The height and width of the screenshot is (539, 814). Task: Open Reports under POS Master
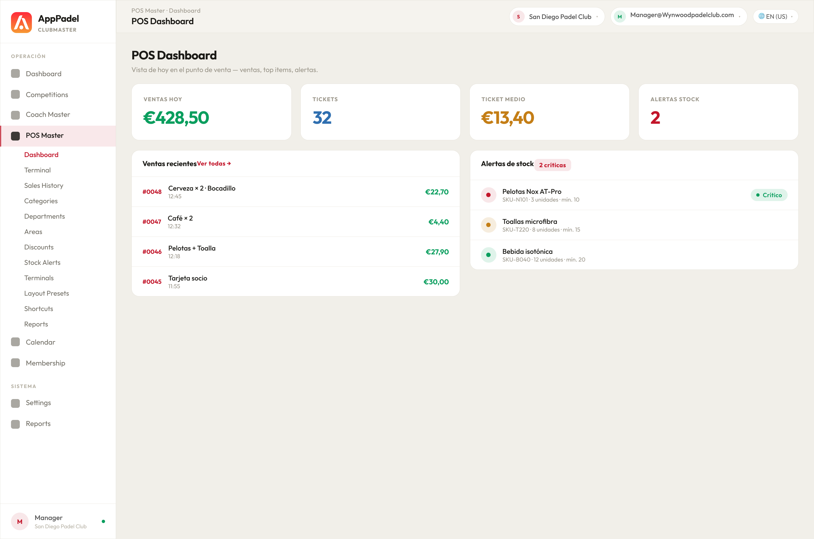click(x=36, y=324)
